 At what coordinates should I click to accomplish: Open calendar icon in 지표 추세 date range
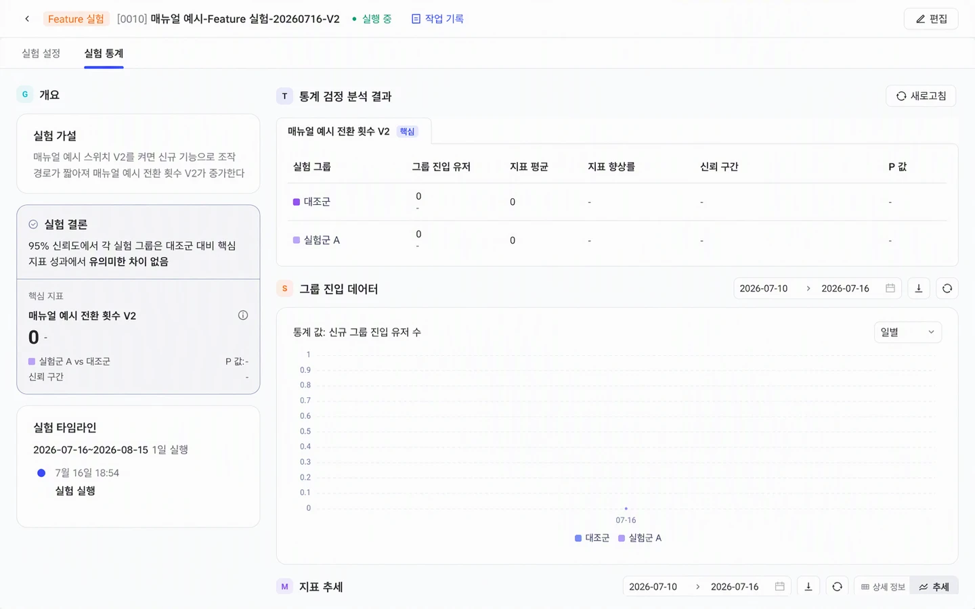(x=780, y=587)
